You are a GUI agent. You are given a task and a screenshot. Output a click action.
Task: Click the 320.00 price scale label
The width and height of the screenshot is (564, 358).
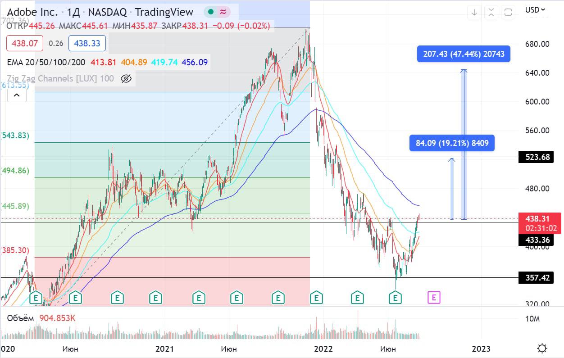(x=537, y=304)
